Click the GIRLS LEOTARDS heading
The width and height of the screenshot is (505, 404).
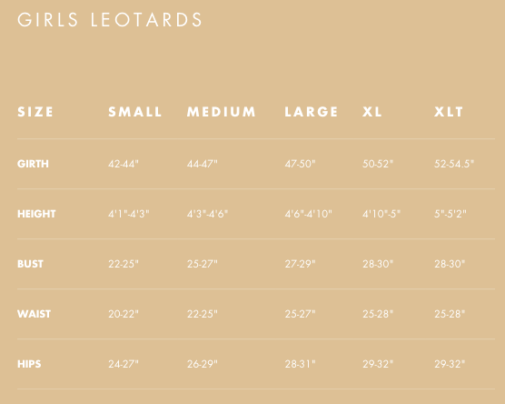[x=110, y=20]
